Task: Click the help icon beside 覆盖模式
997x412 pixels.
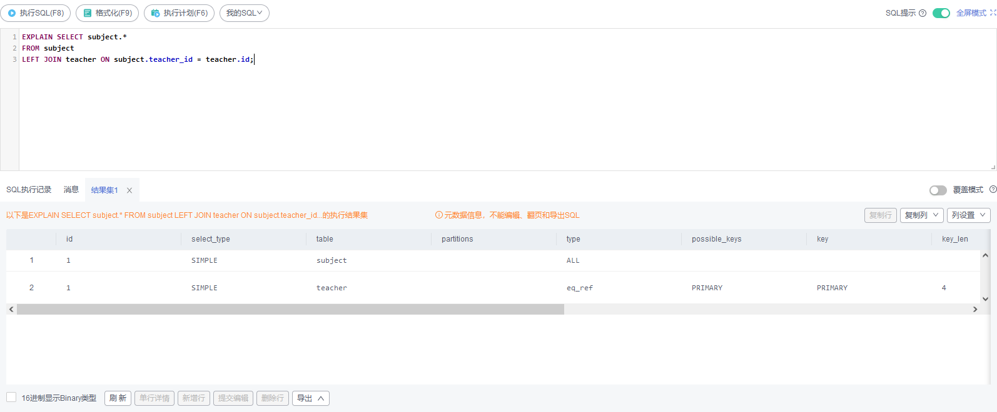Action: [x=993, y=189]
